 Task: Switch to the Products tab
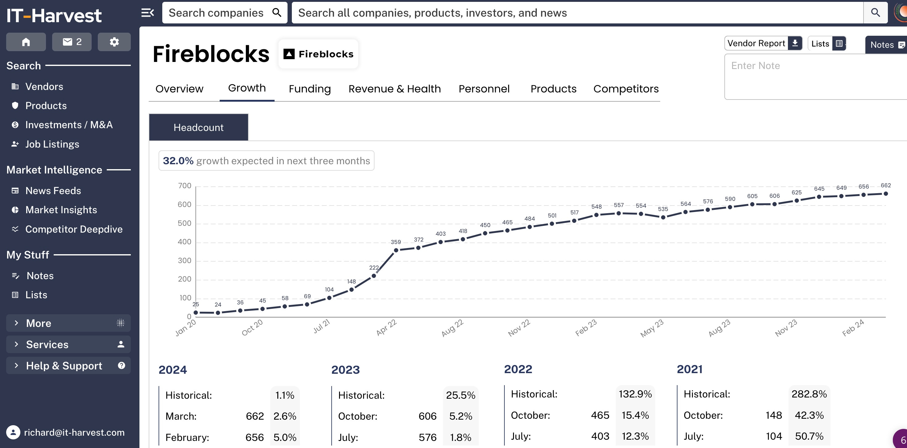click(x=553, y=89)
